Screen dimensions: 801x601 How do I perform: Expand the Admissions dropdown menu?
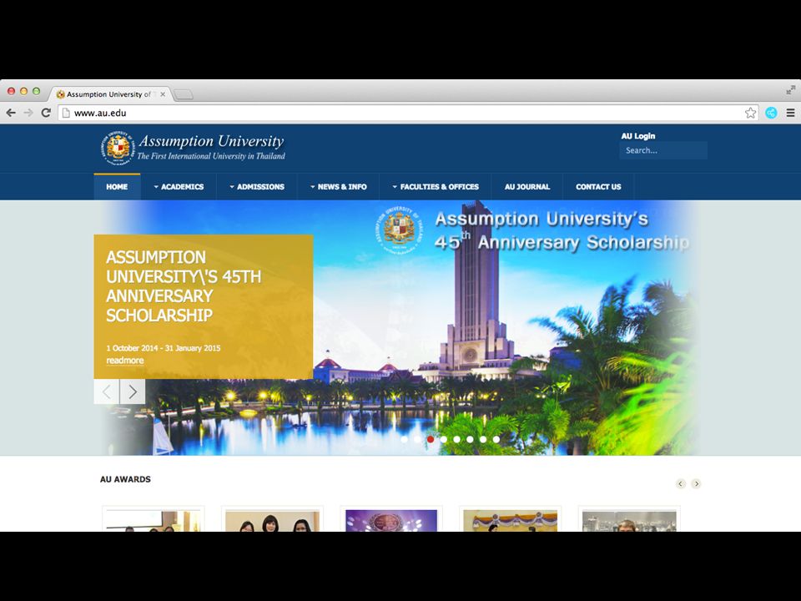coord(257,186)
